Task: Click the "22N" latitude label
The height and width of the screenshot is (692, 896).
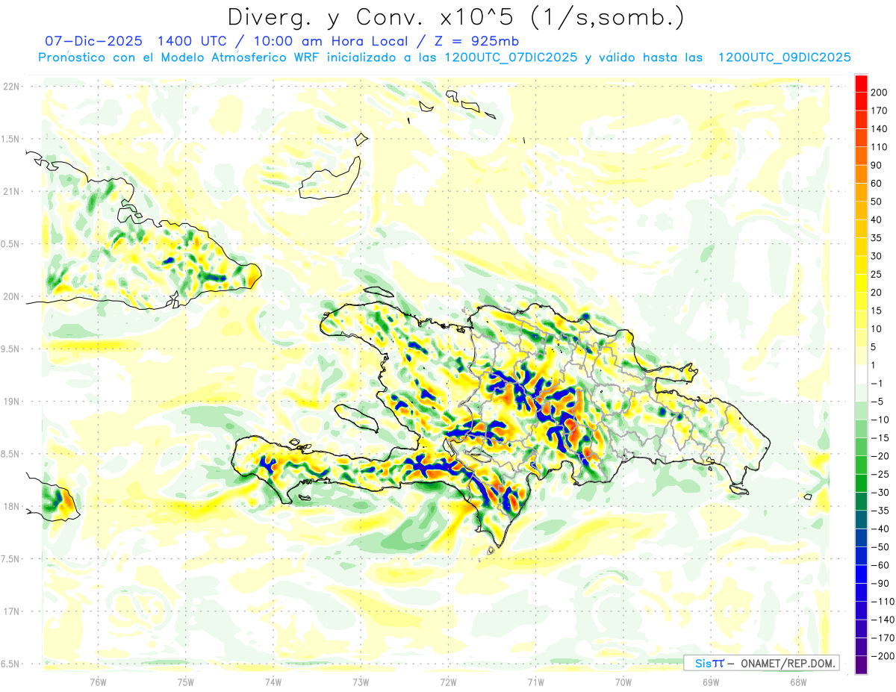Action: 11,87
